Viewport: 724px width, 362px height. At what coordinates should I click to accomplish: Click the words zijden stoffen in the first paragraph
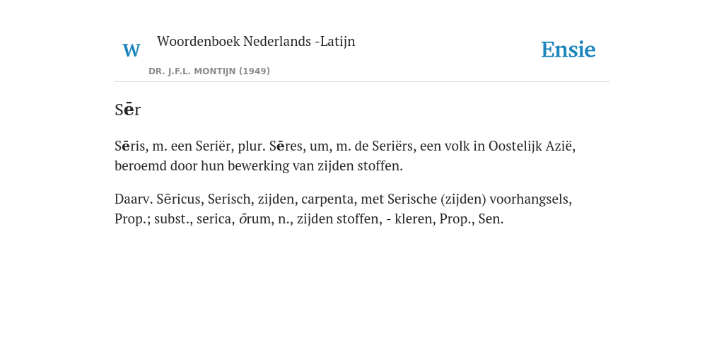pos(360,166)
